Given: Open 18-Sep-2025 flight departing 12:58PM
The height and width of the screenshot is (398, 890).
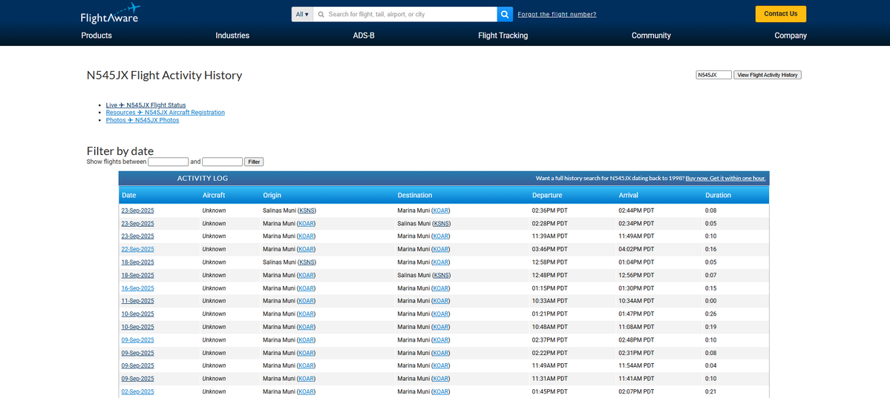Looking at the screenshot, I should tap(137, 262).
